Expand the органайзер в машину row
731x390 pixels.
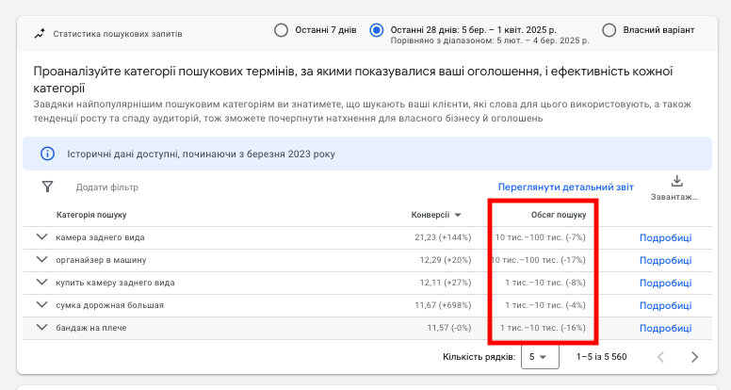click(x=42, y=259)
